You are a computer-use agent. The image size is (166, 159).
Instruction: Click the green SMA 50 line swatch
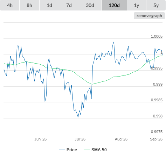pyautogui.click(x=87, y=150)
